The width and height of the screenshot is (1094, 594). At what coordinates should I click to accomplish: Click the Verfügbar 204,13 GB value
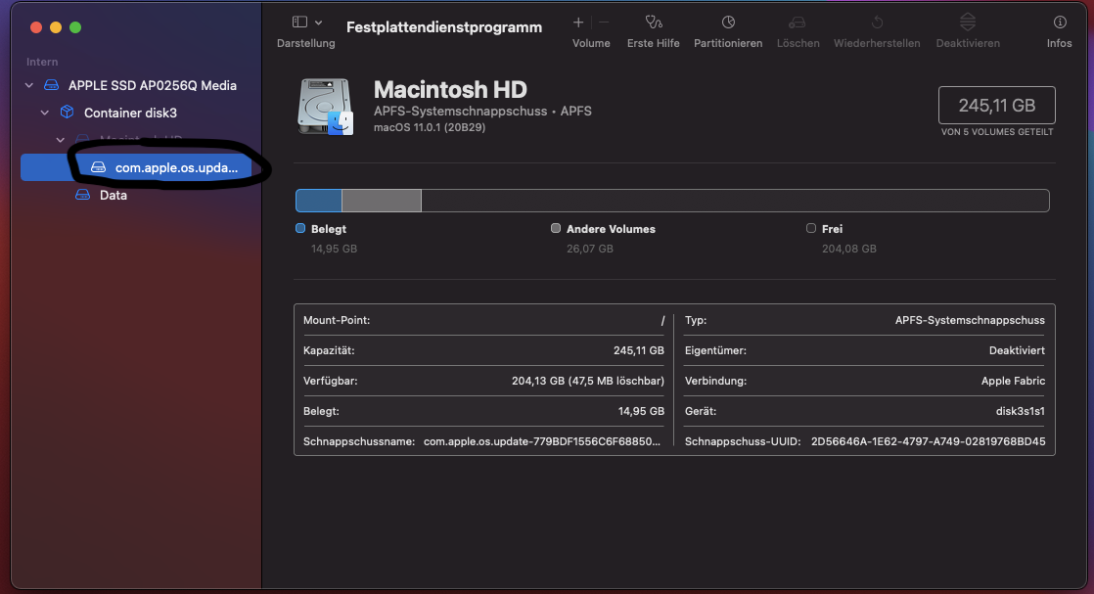[587, 381]
